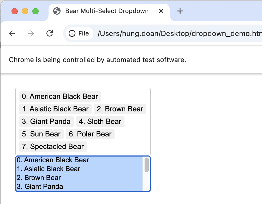Click the '2. Brown Bear' tag
This screenshot has height=204, width=262.
click(x=120, y=109)
